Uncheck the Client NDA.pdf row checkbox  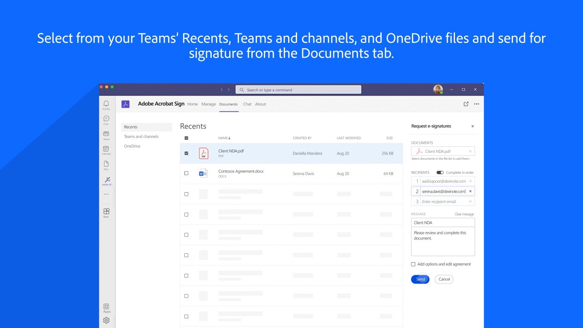186,153
